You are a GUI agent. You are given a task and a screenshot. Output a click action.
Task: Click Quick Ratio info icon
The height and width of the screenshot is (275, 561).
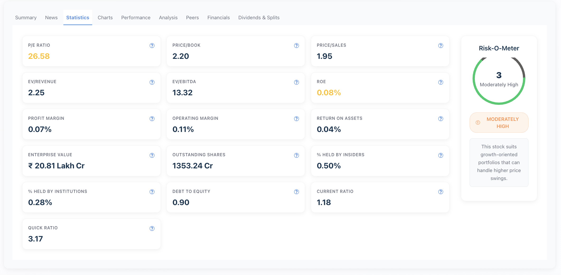(x=152, y=229)
